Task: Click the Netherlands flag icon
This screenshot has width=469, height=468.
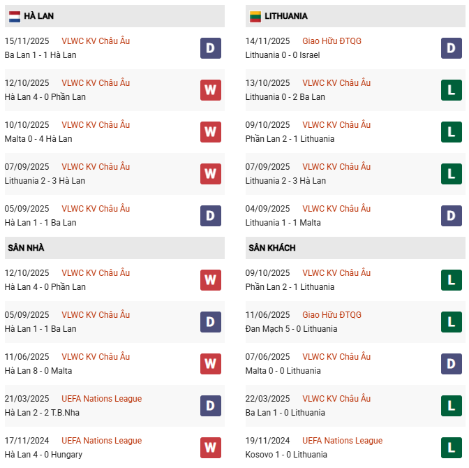Action: [14, 16]
